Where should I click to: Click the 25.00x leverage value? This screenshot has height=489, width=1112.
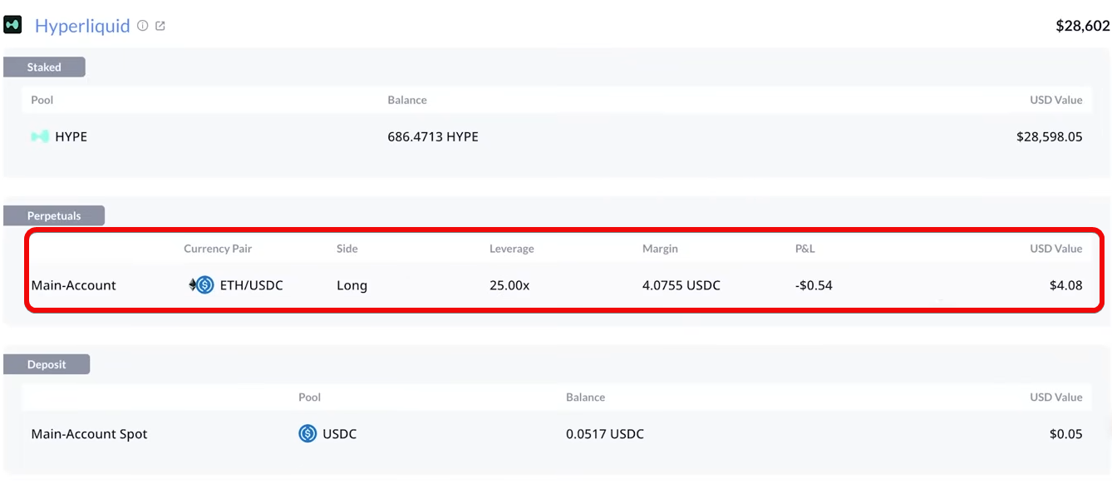point(509,285)
